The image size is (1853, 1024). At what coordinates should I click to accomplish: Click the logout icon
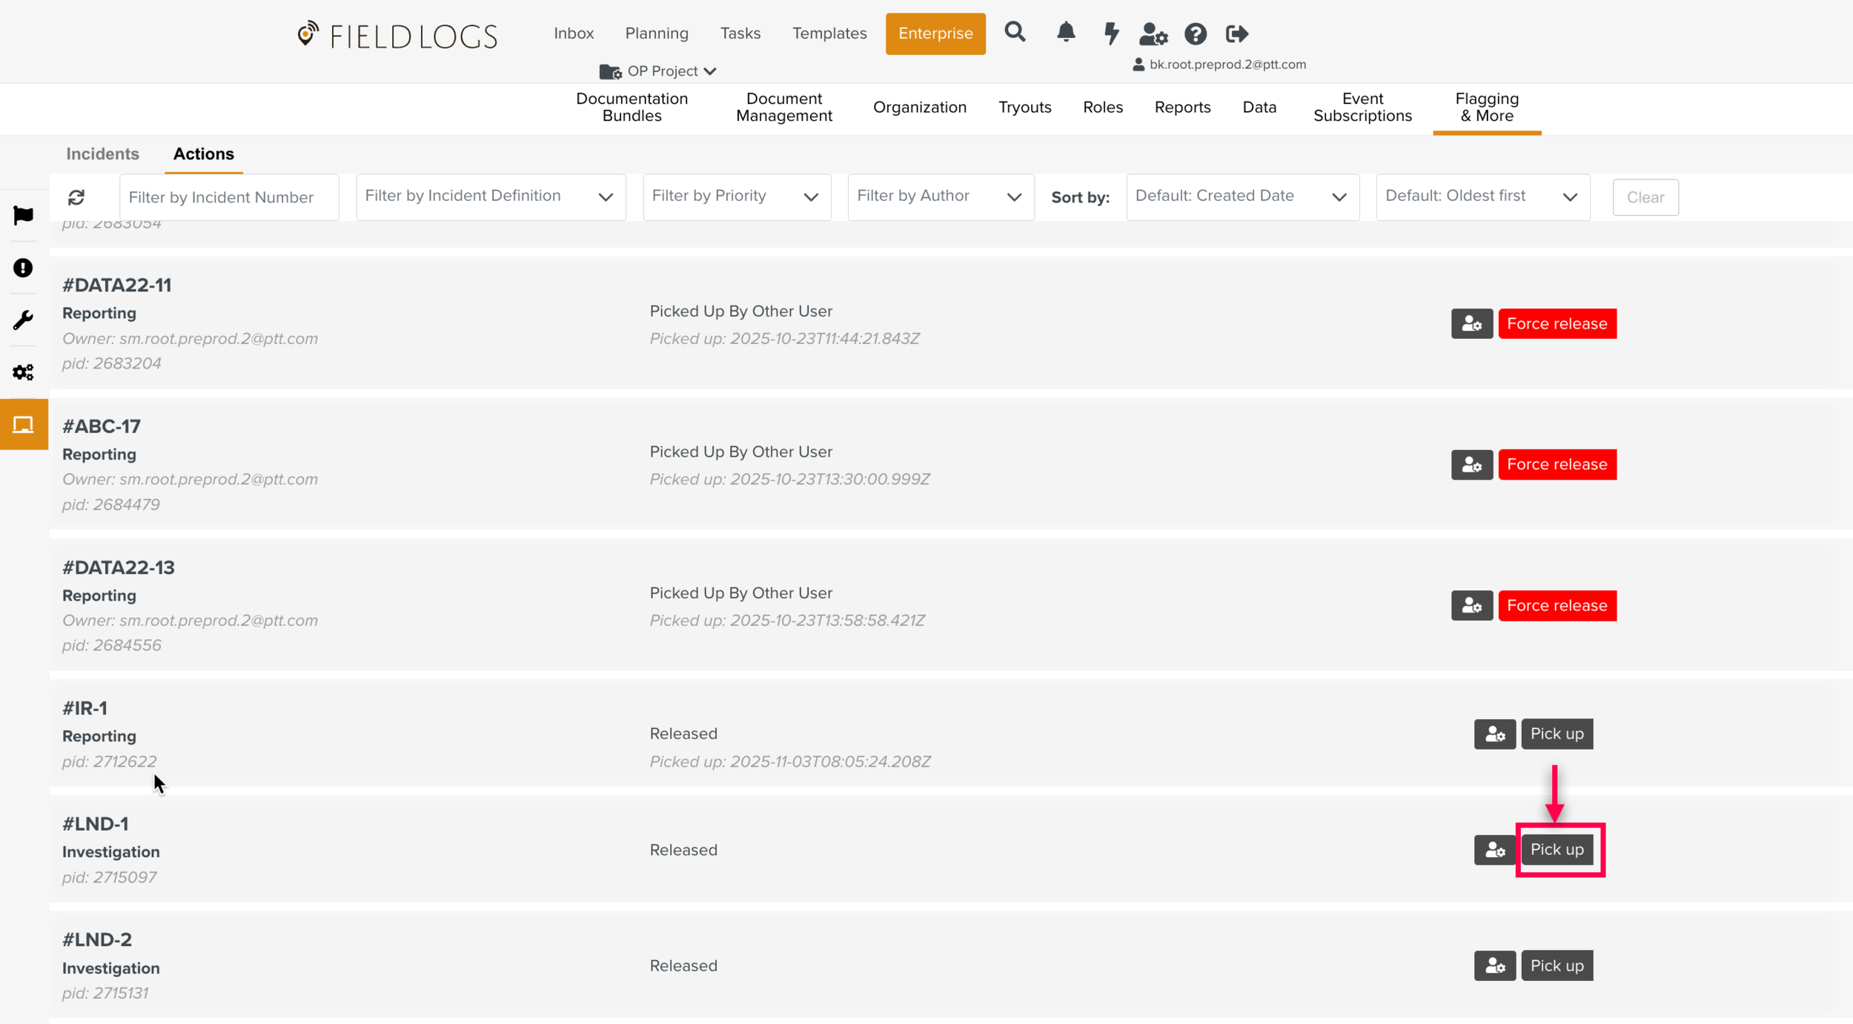tap(1236, 33)
